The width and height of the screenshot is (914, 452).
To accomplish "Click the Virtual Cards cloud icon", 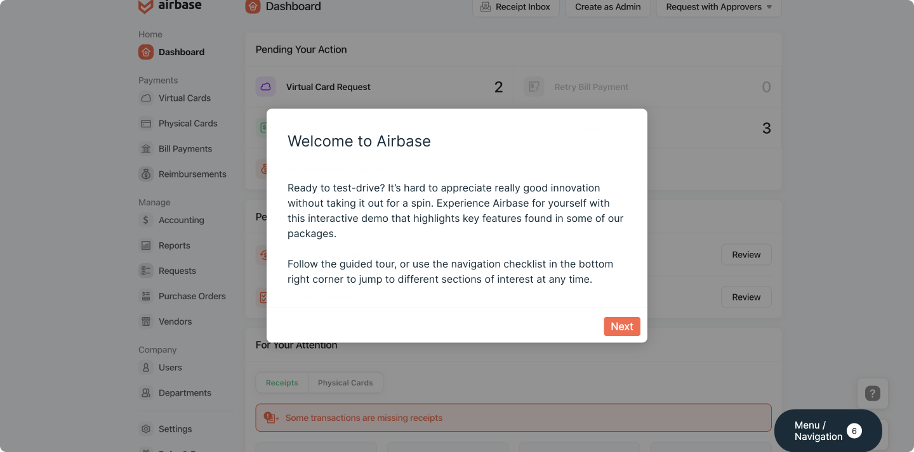I will point(146,98).
